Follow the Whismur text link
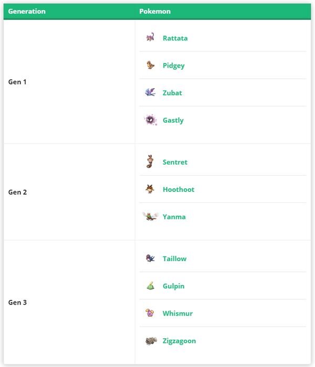 tap(177, 314)
